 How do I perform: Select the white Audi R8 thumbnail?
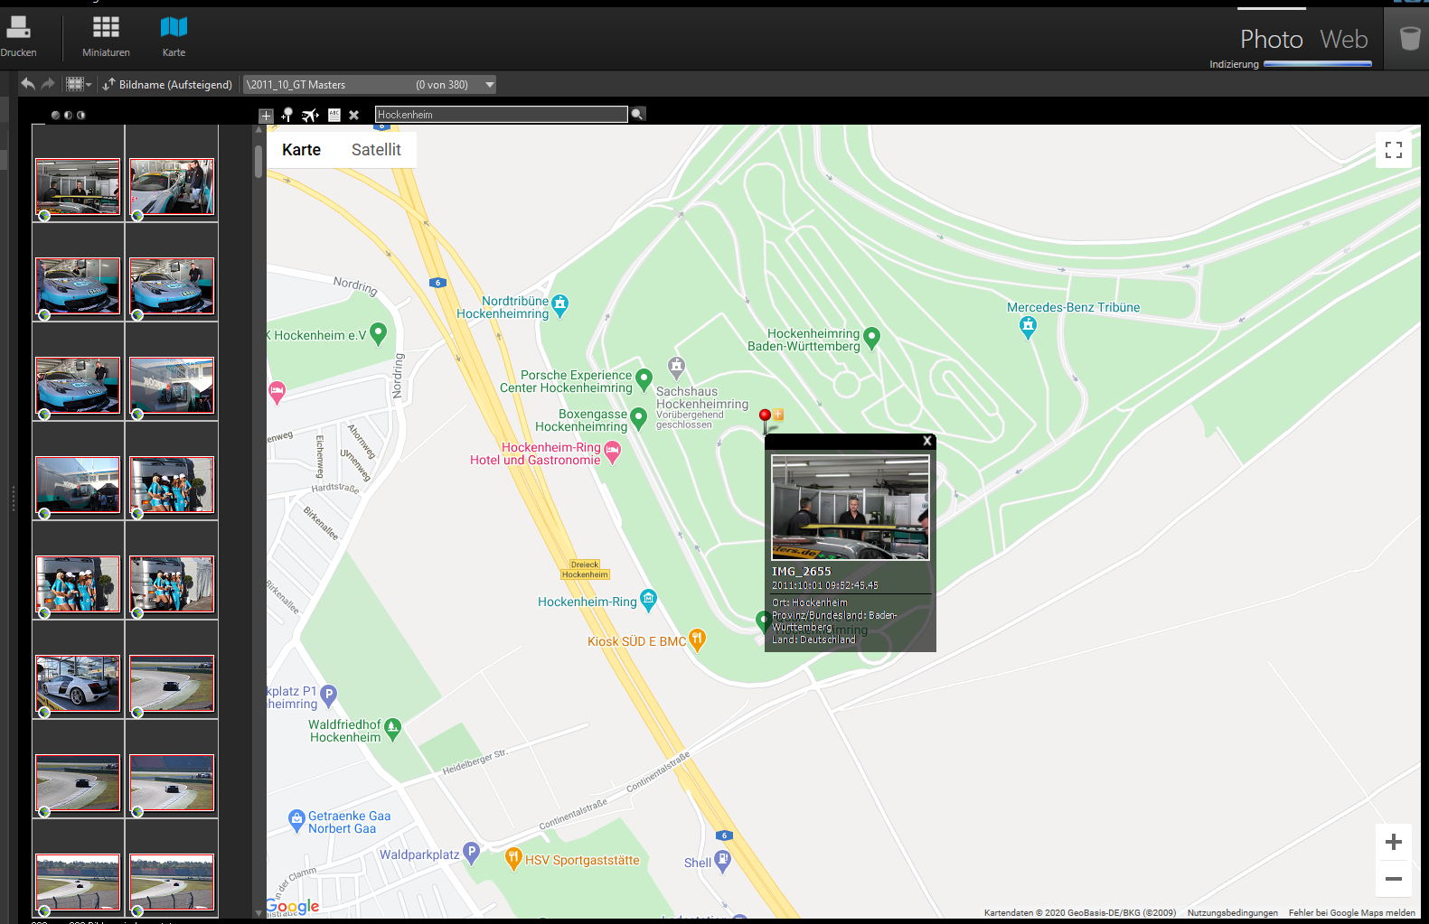point(78,684)
